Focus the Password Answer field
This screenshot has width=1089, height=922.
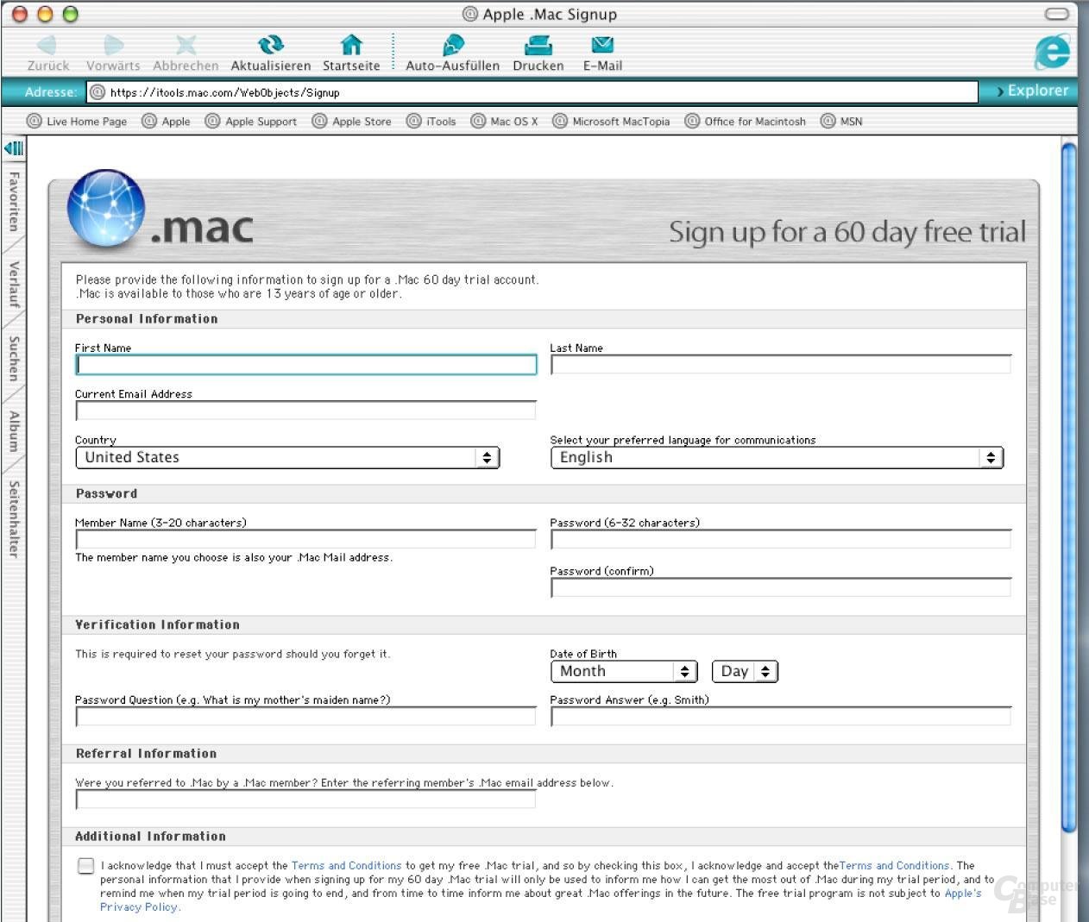point(781,717)
